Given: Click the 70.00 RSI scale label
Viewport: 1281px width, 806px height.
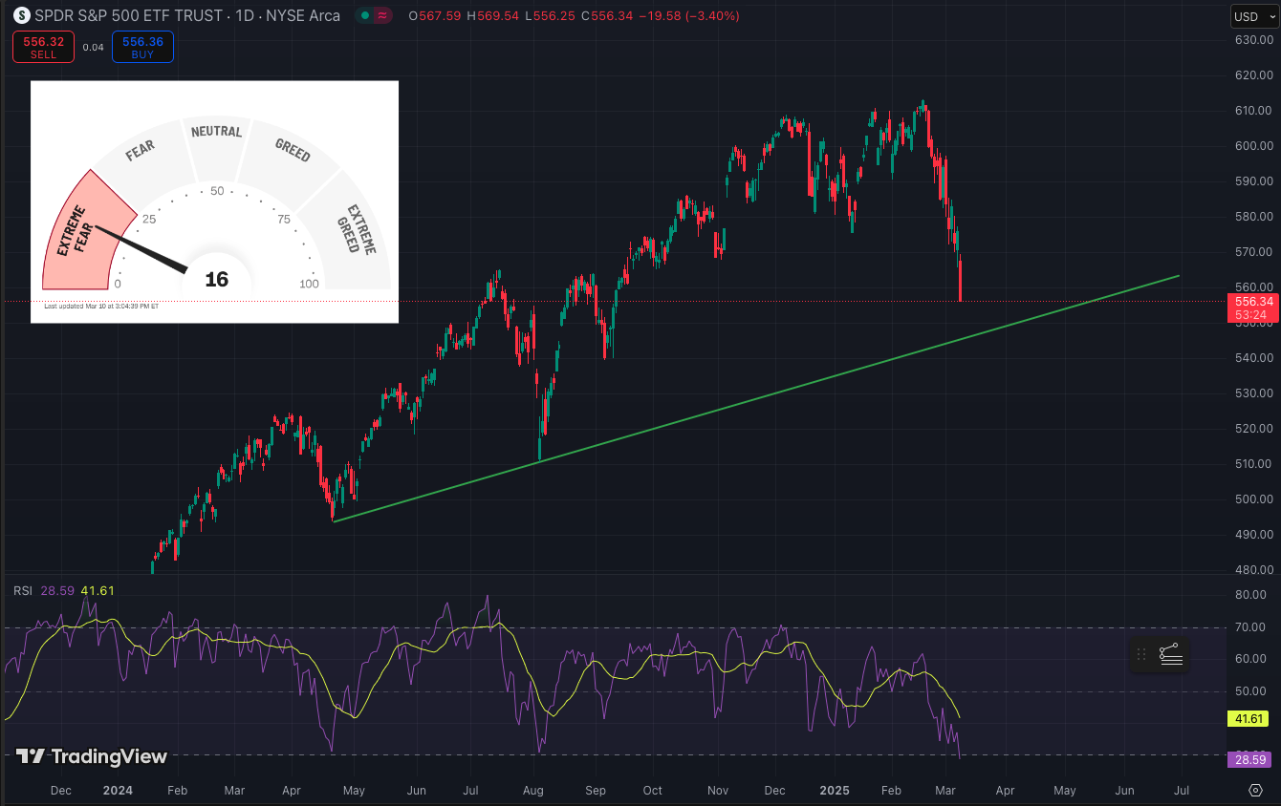Looking at the screenshot, I should click(1250, 627).
